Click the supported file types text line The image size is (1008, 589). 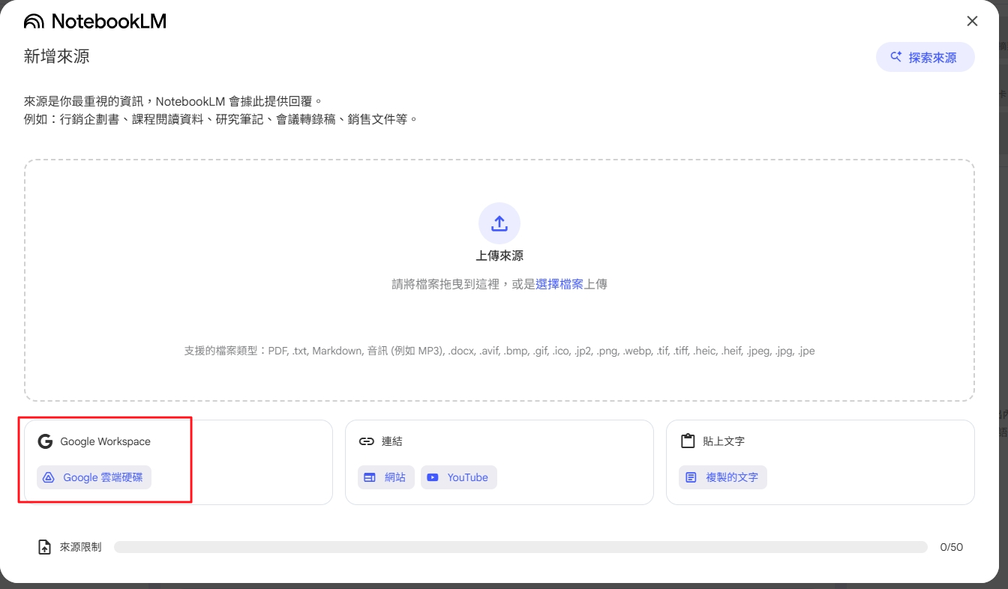[499, 351]
